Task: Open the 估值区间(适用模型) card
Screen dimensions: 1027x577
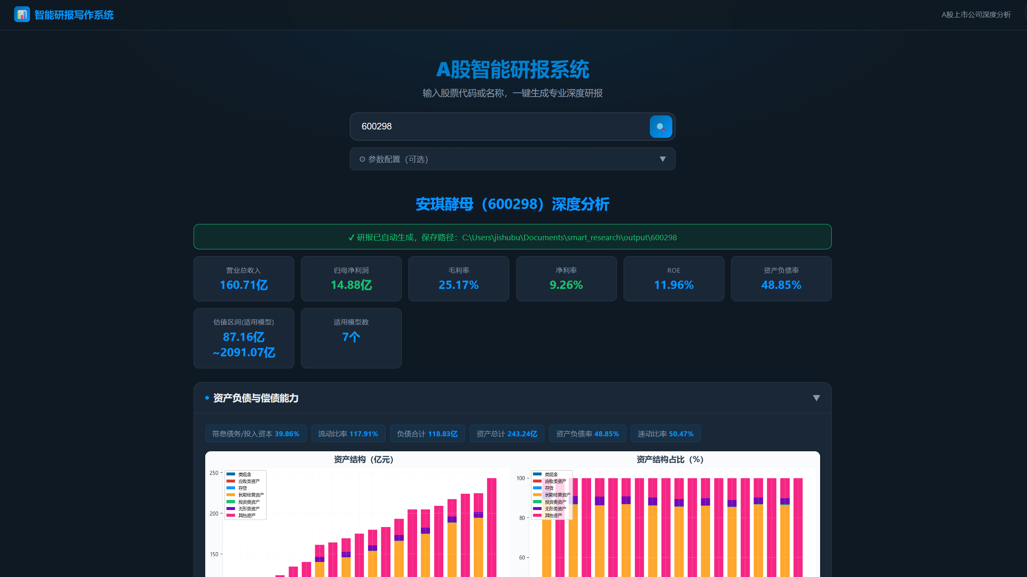Action: 244,338
